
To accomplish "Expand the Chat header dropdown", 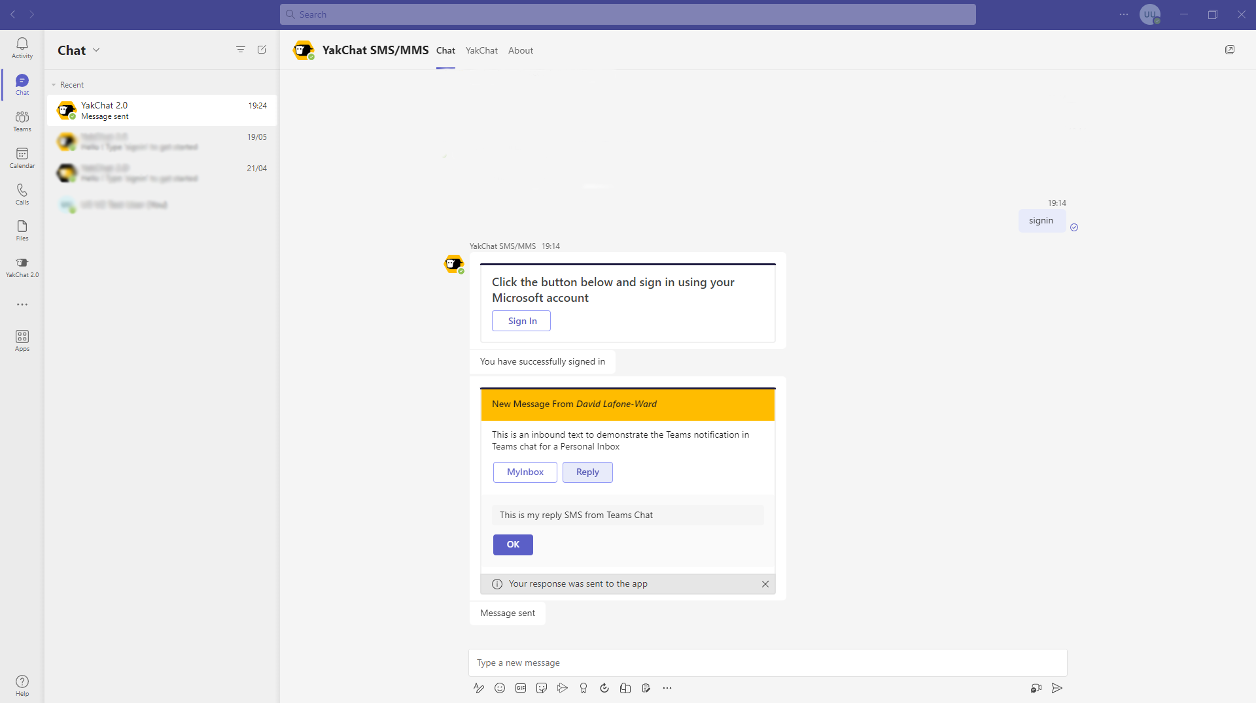I will (96, 50).
